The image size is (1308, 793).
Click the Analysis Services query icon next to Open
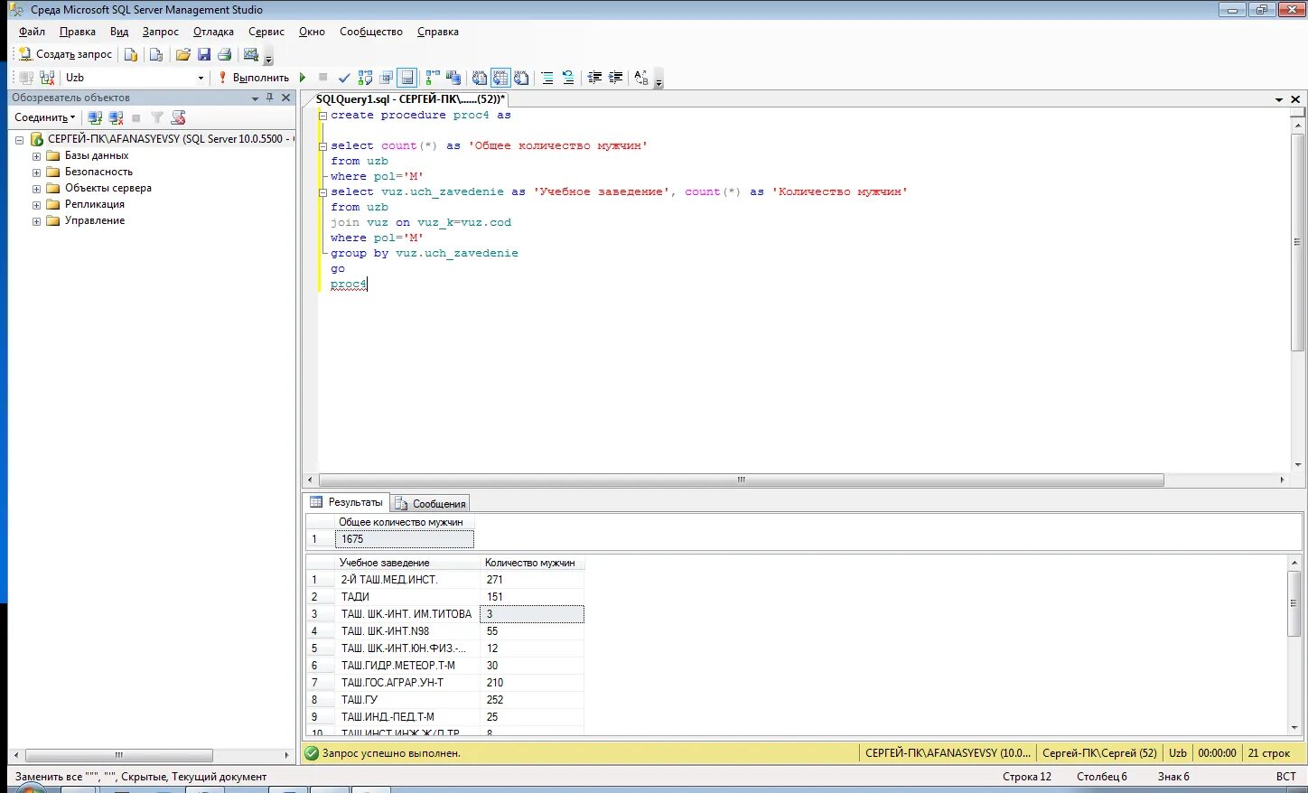156,54
